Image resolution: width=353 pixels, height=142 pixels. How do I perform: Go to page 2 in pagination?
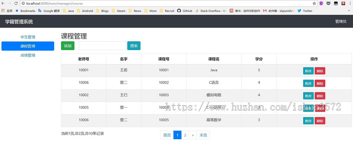pos(185,135)
